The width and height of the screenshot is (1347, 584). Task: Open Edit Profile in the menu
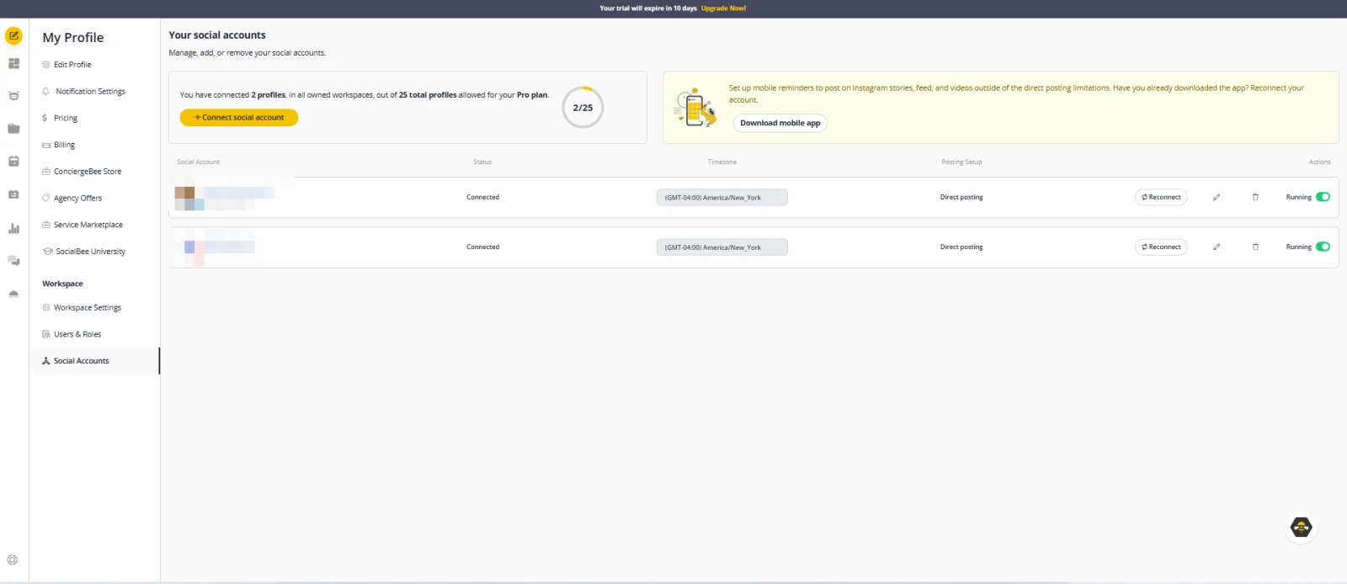72,65
